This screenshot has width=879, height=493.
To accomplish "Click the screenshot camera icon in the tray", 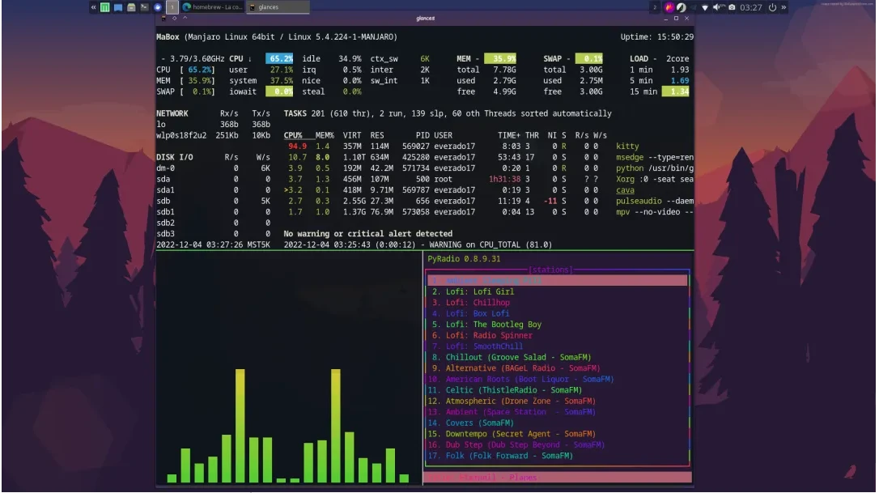I will pos(732,6).
